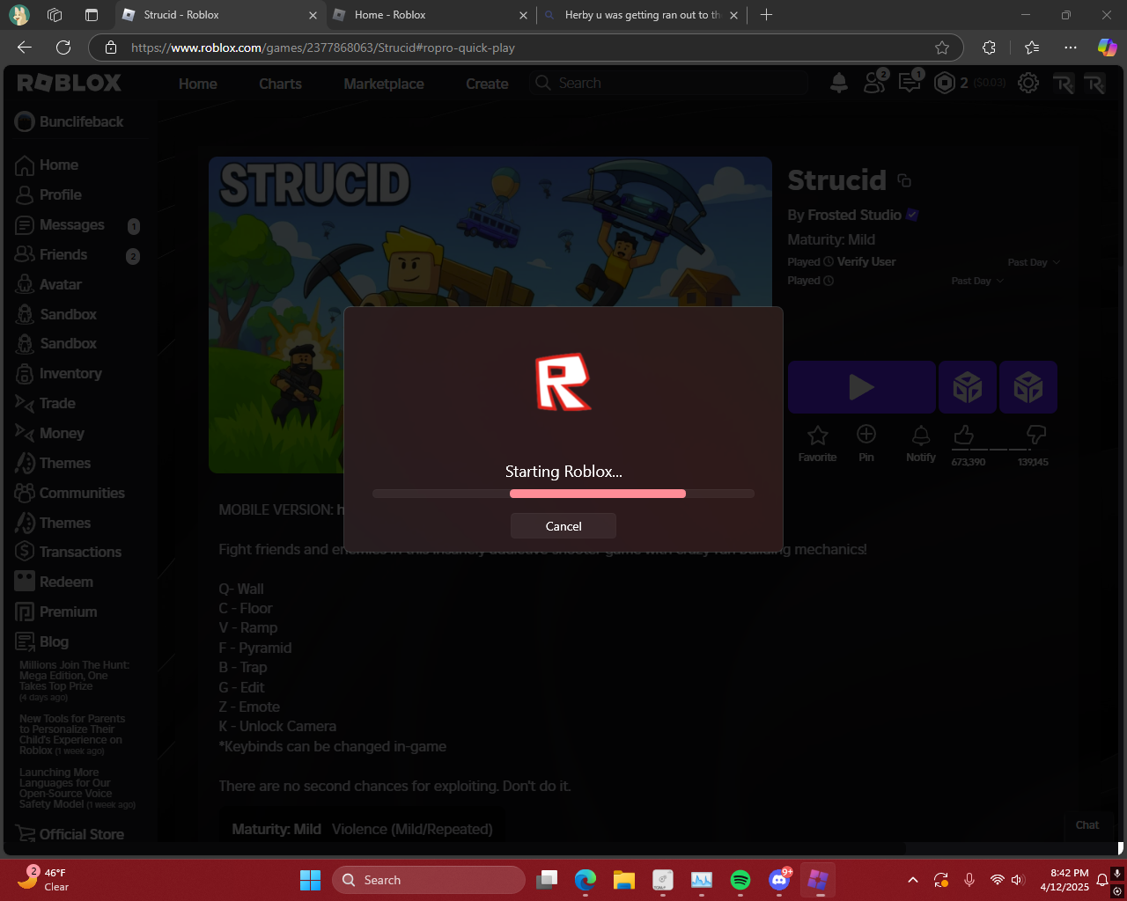Viewport: 1127px width, 901px height.
Task: Open Discord from the taskbar
Action: click(779, 880)
